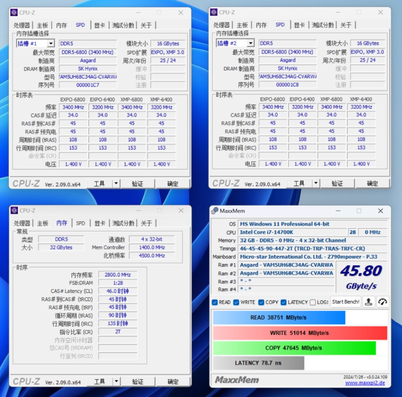The image size is (402, 397).
Task: Click 确定 button in memory window
Action: pos(173,381)
